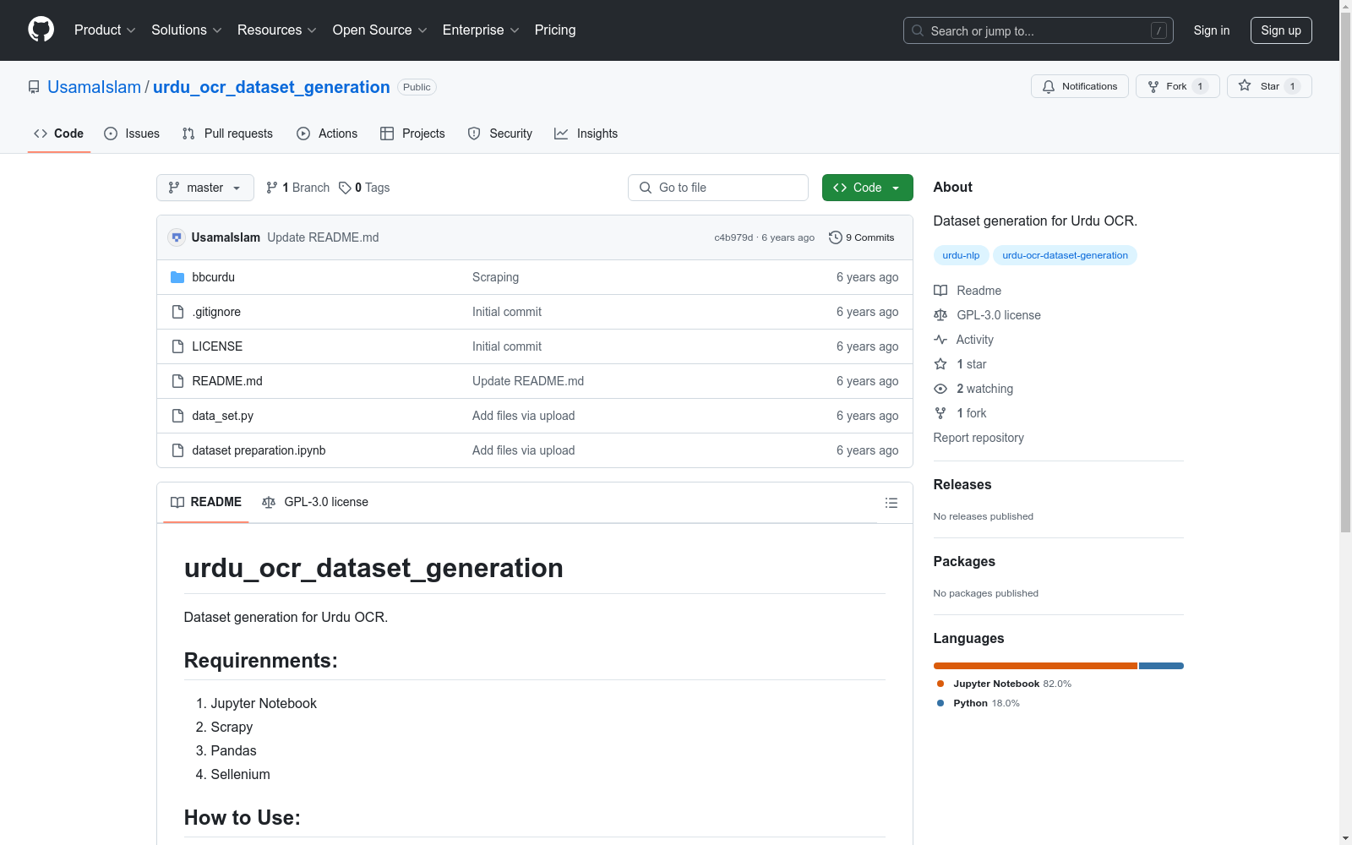Click the fork icon beside 1 fork
The image size is (1352, 845).
pos(940,413)
